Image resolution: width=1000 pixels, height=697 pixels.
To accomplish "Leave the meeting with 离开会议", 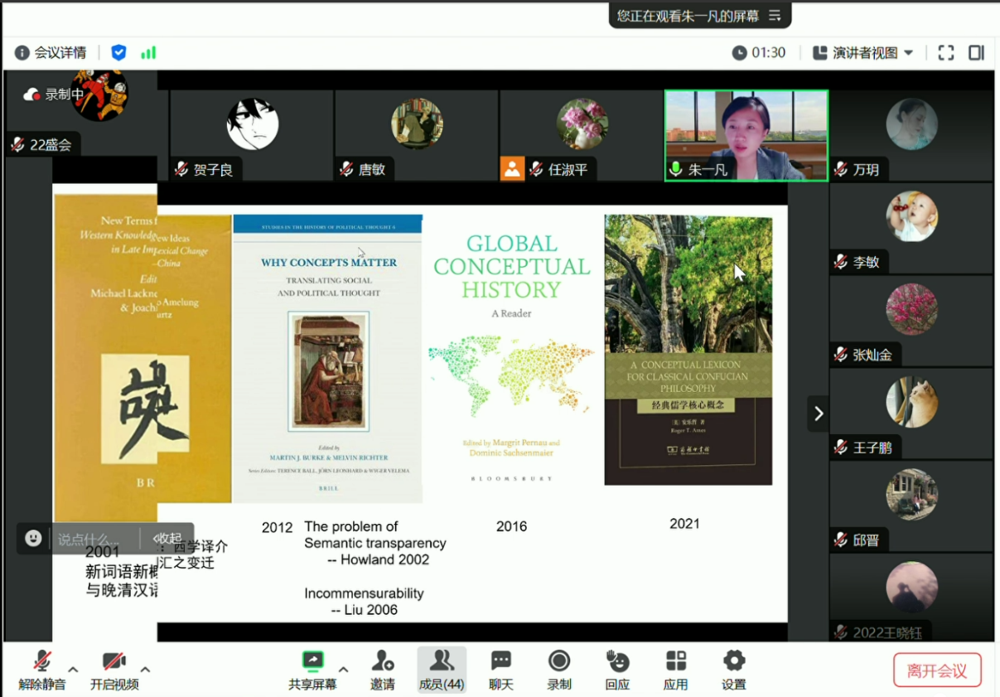I will [x=937, y=670].
